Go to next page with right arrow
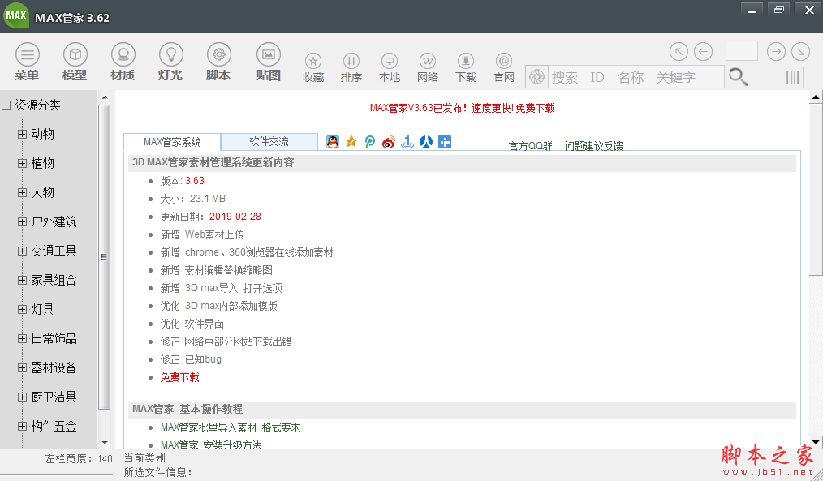The height and width of the screenshot is (481, 823). pyautogui.click(x=776, y=51)
